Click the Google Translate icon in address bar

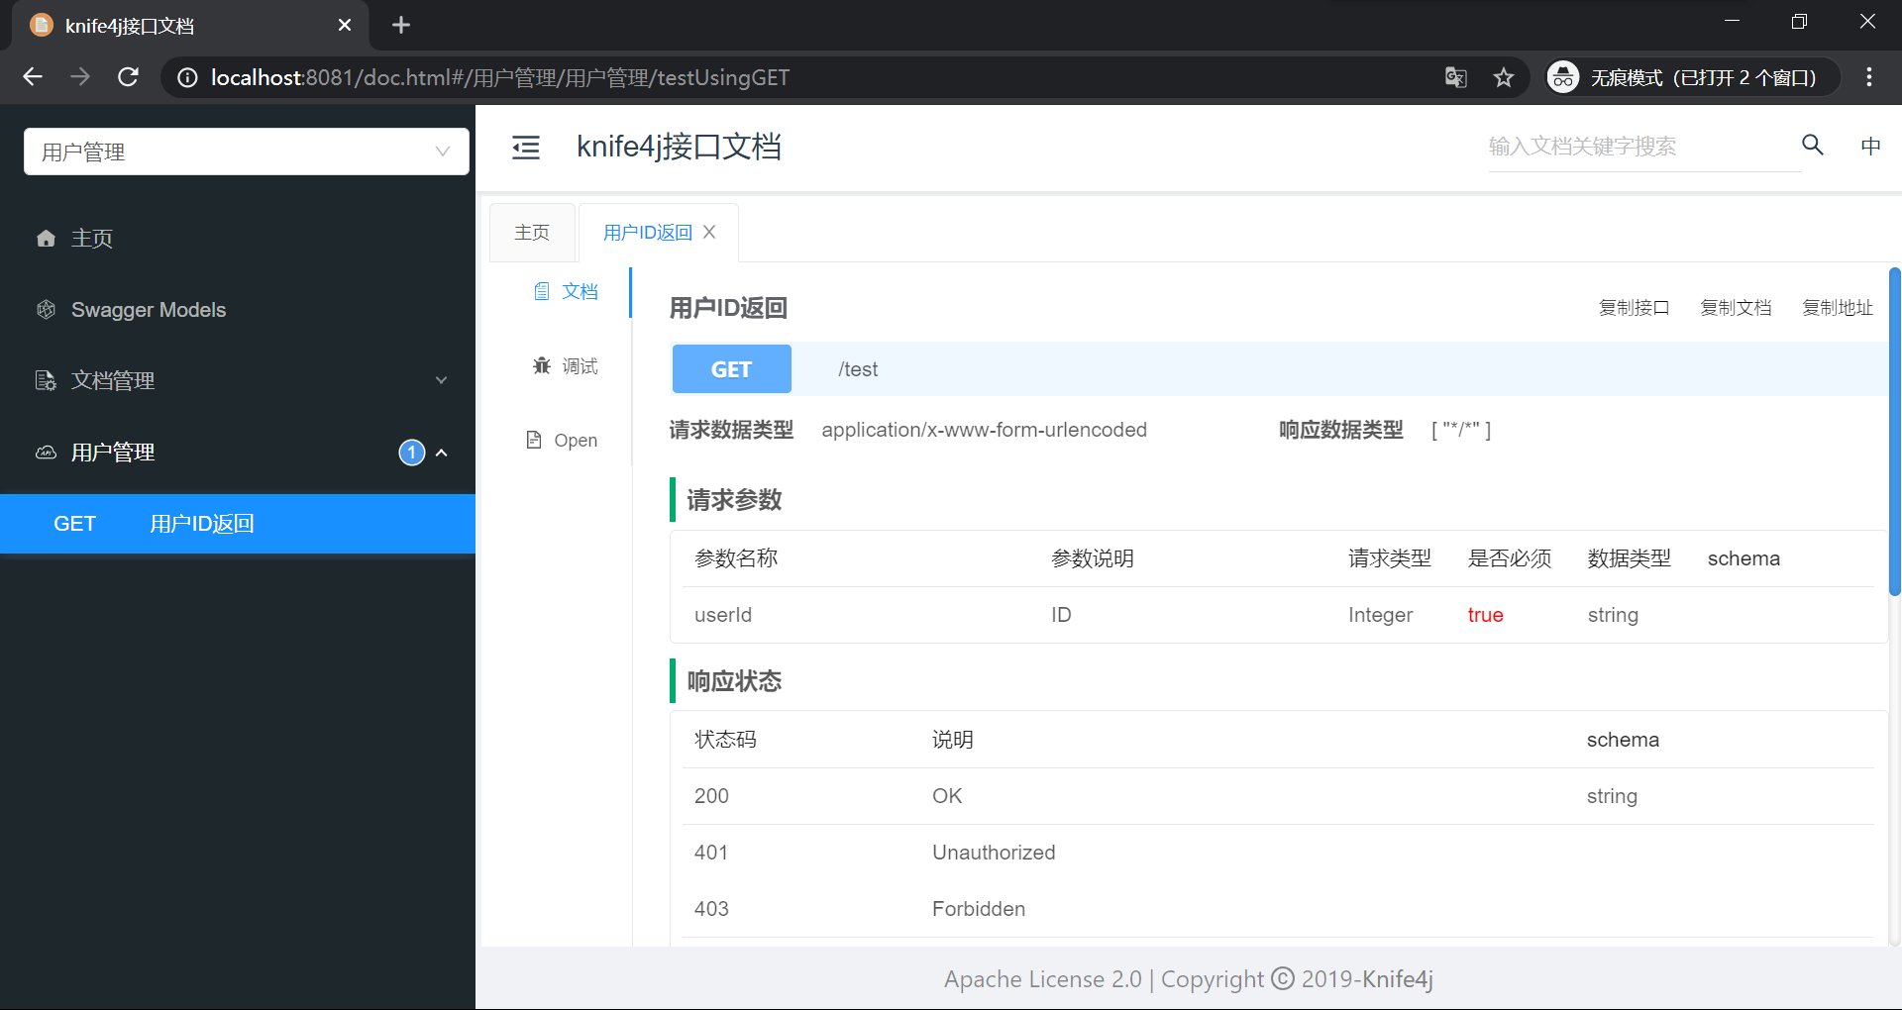tap(1454, 76)
